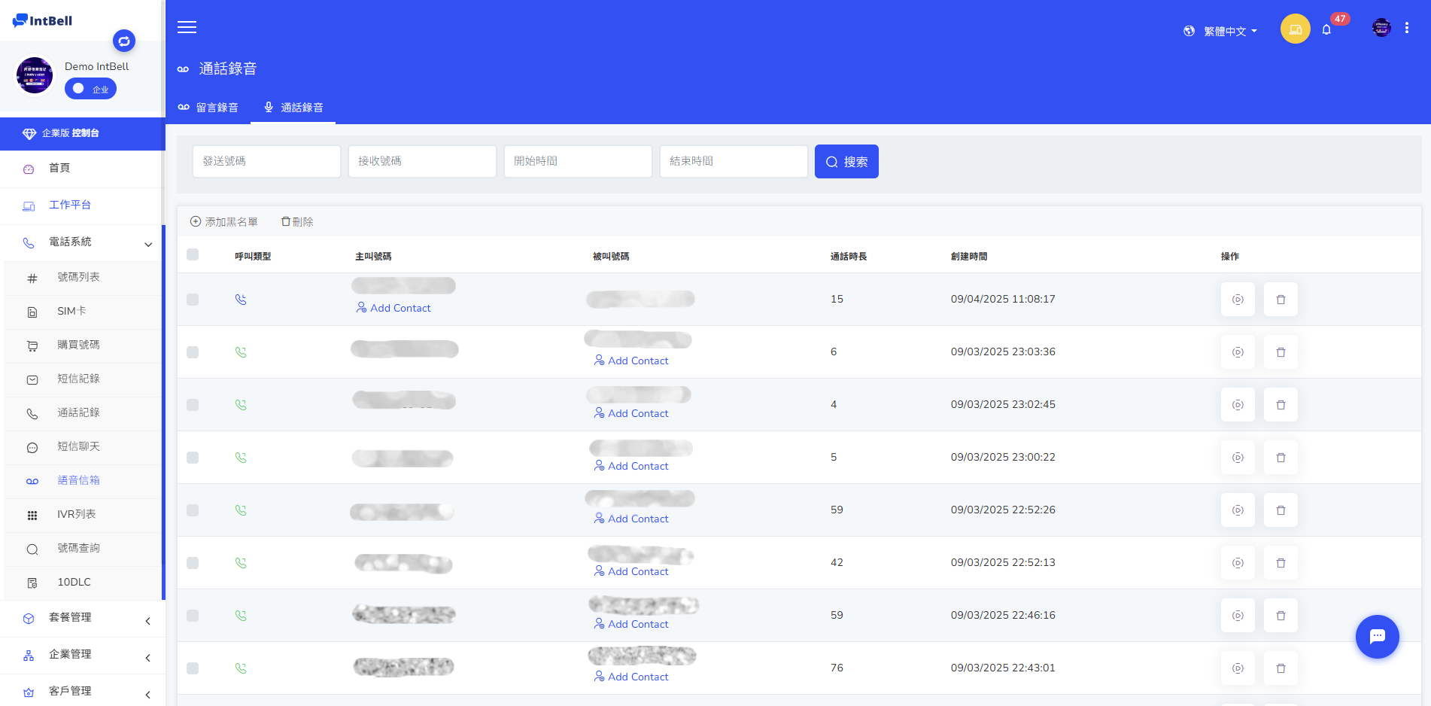Play the recording from 09/03/2025 23:02:45
The image size is (1431, 706).
pos(1238,405)
